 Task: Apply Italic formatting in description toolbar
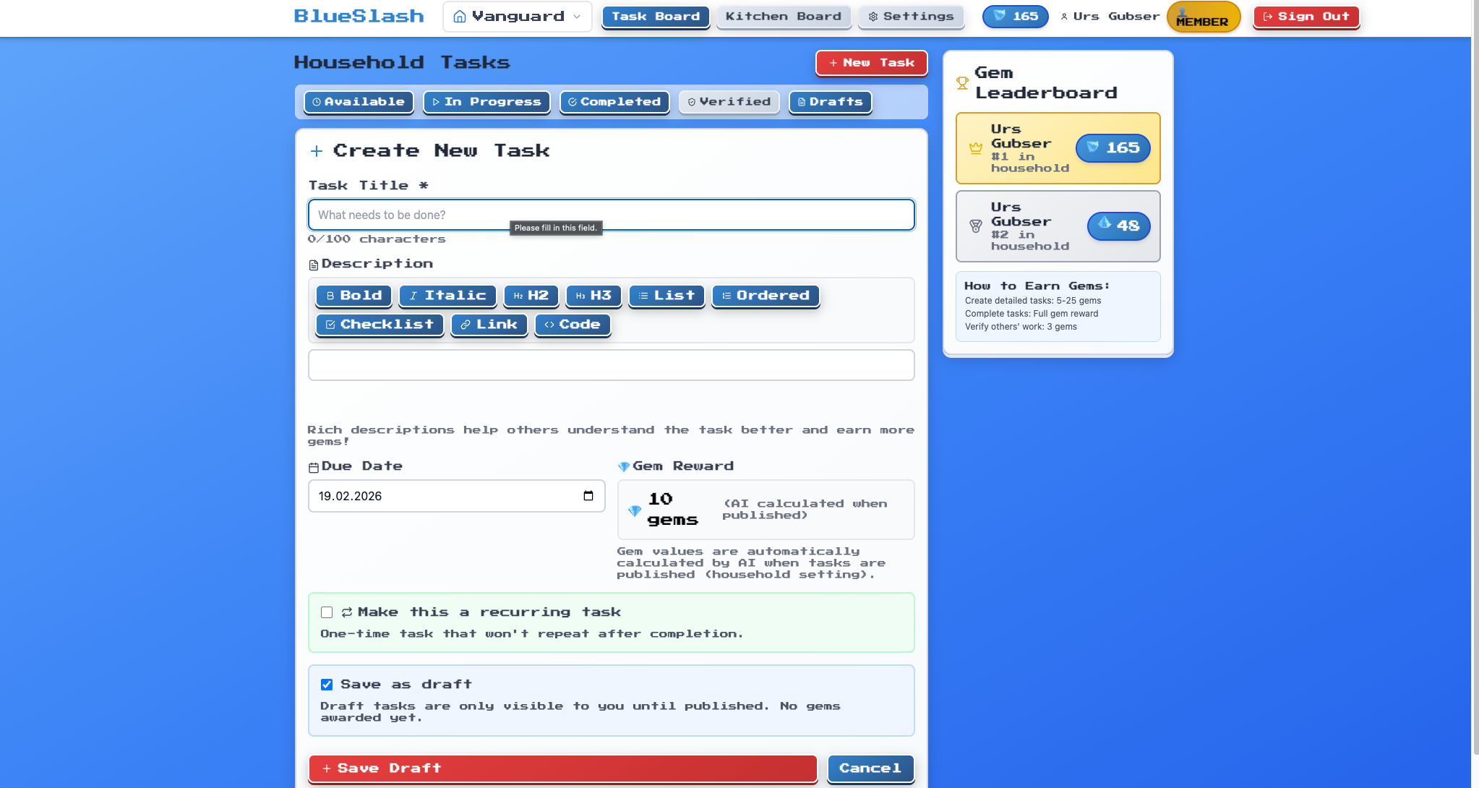click(447, 296)
